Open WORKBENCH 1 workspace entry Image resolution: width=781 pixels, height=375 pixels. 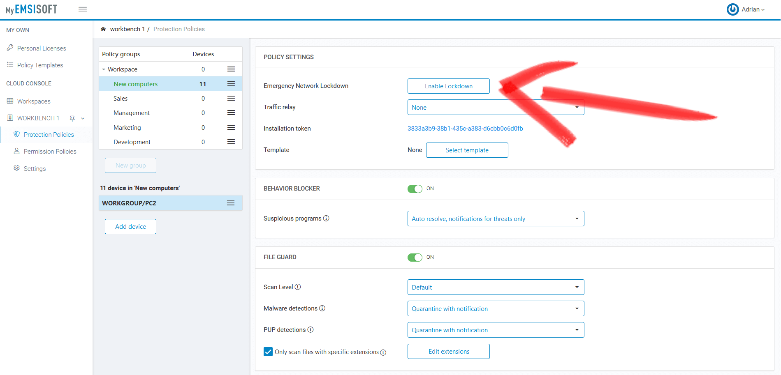click(x=38, y=118)
